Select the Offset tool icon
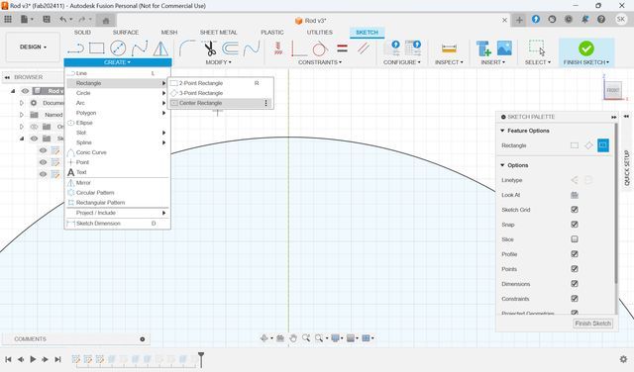This screenshot has height=372, width=634. tap(231, 48)
